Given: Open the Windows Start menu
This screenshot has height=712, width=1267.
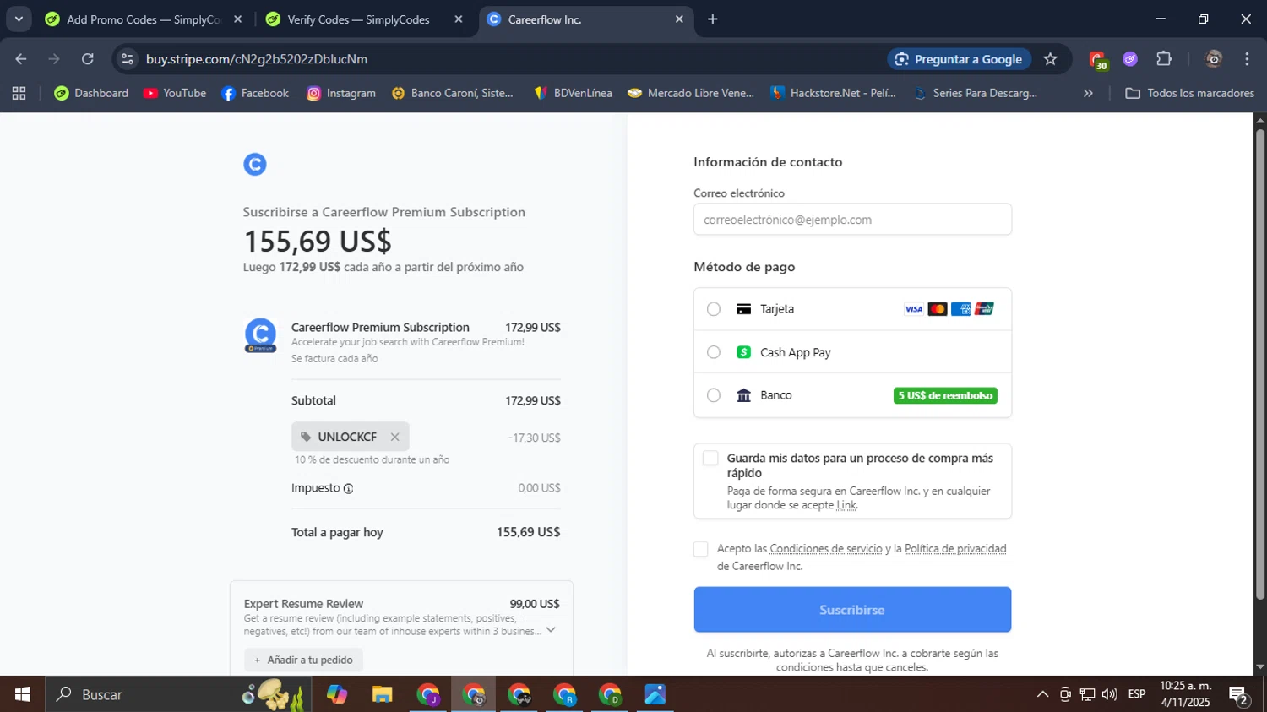Looking at the screenshot, I should pyautogui.click(x=22, y=694).
